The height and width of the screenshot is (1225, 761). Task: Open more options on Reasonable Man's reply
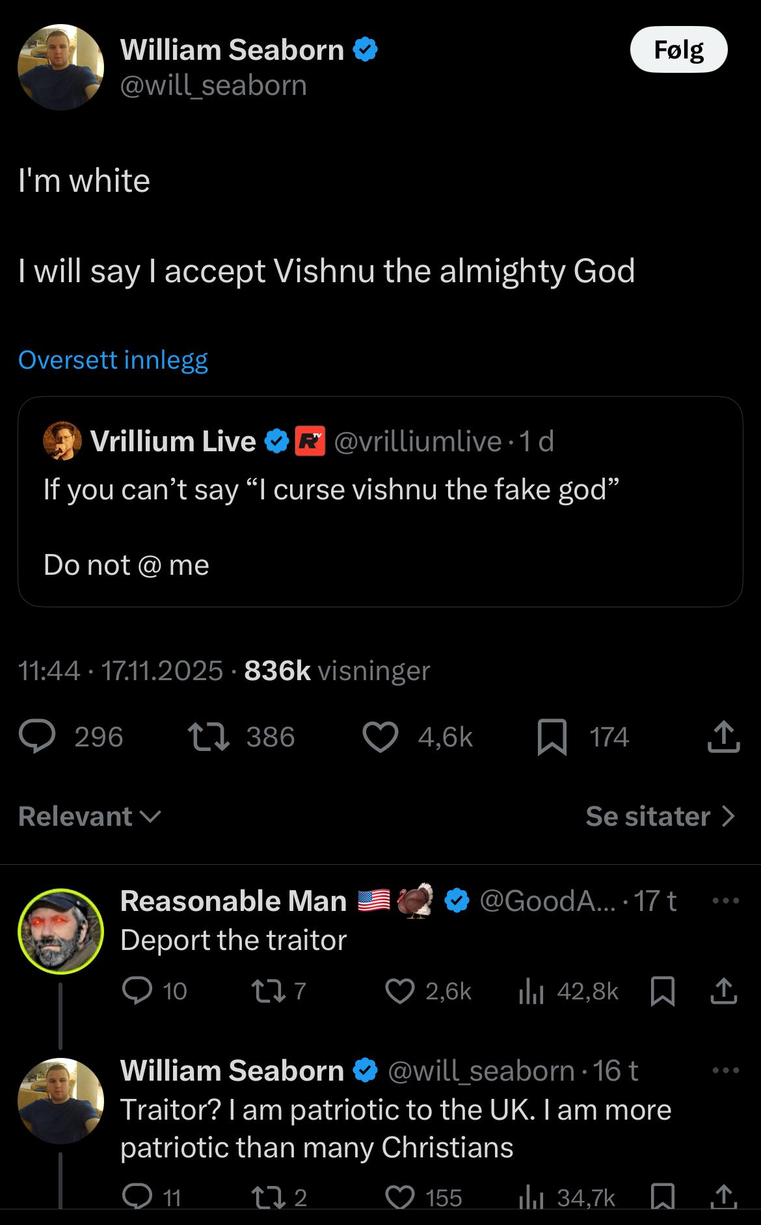click(x=725, y=901)
